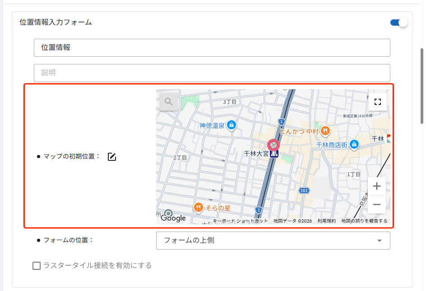426x291 pixels.
Task: Click the pink center location marker
Action: pyautogui.click(x=273, y=145)
